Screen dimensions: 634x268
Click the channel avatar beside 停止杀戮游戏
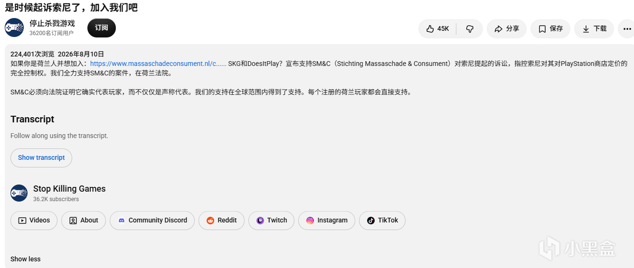[14, 28]
